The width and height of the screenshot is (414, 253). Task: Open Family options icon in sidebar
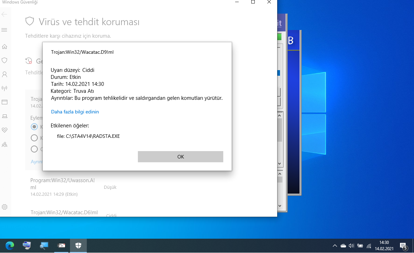[x=5, y=144]
